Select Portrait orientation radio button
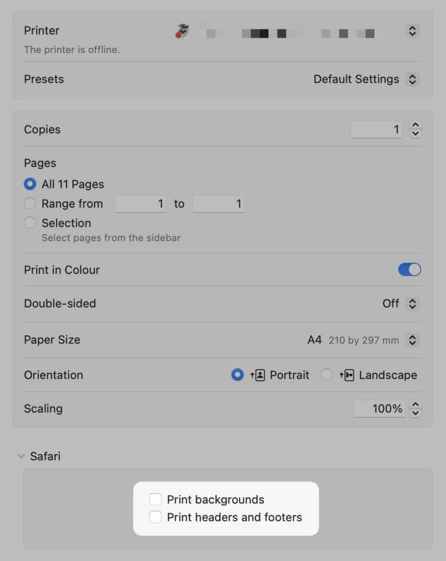Screen dimensions: 446x561 point(237,375)
